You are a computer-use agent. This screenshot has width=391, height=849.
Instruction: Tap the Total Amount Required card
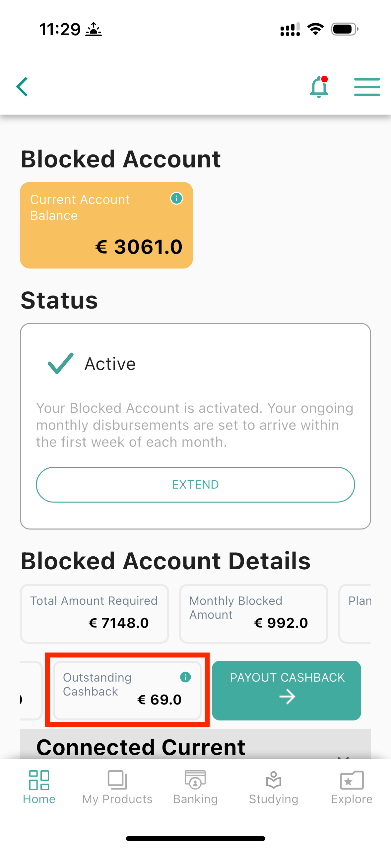95,613
